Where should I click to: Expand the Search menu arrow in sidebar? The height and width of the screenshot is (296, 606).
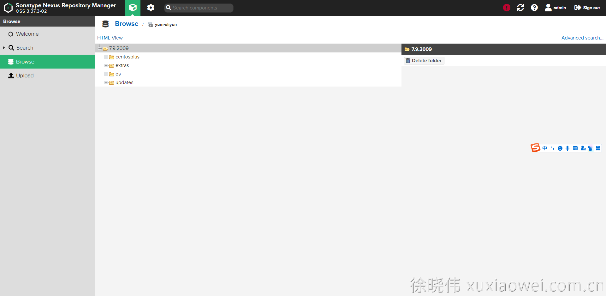tap(4, 48)
